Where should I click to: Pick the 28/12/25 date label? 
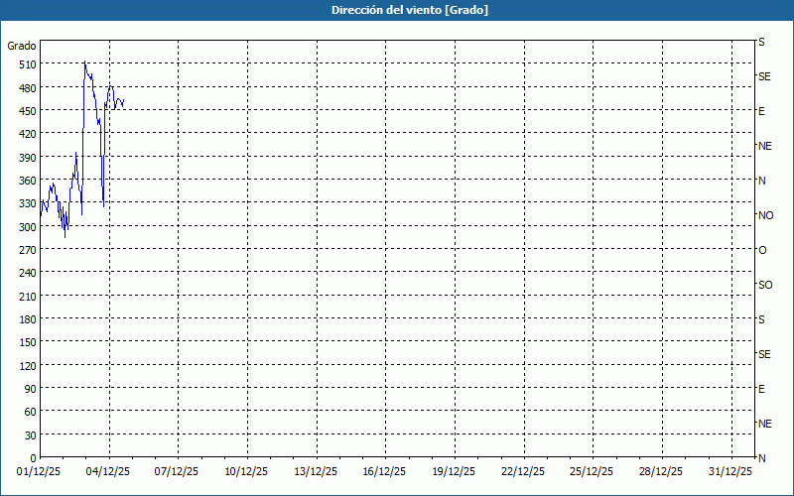pos(661,472)
